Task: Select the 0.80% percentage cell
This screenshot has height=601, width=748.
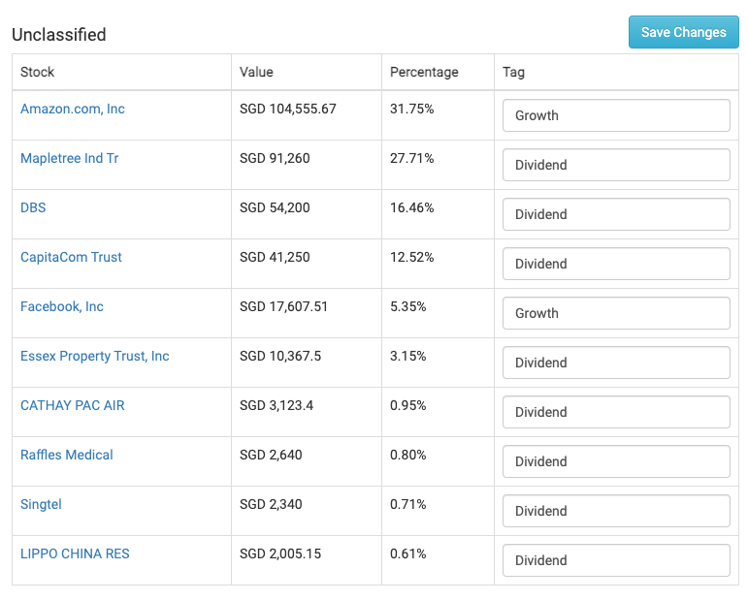Action: coord(407,455)
